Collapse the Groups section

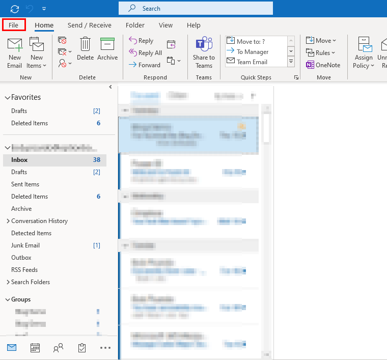coord(8,299)
